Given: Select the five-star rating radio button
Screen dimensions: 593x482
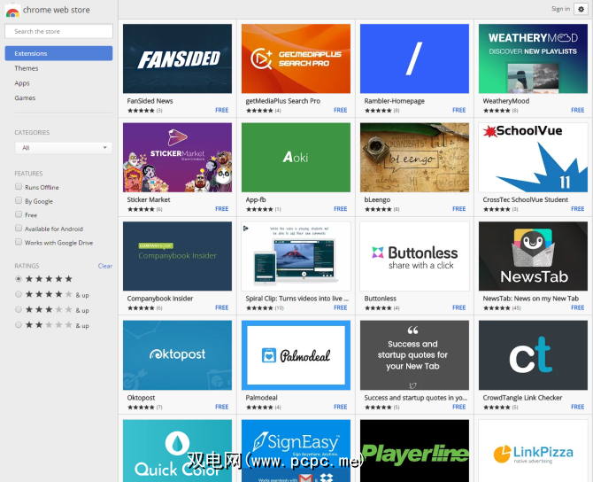Looking at the screenshot, I should (19, 279).
